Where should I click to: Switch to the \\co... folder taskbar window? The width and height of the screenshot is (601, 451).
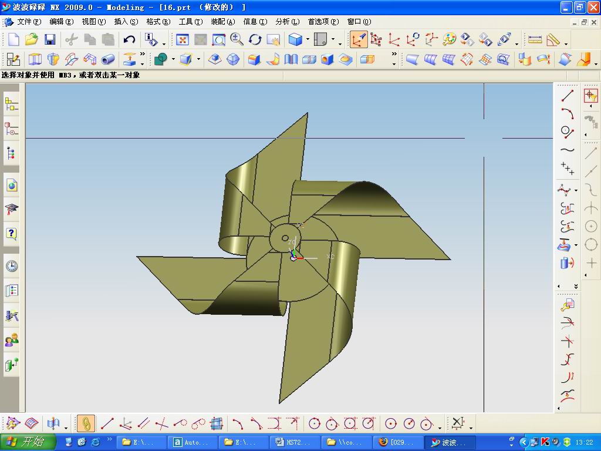coord(347,442)
